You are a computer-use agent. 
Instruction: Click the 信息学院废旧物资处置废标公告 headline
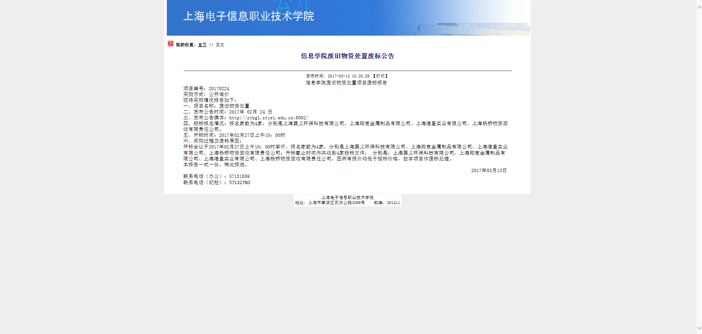[347, 56]
